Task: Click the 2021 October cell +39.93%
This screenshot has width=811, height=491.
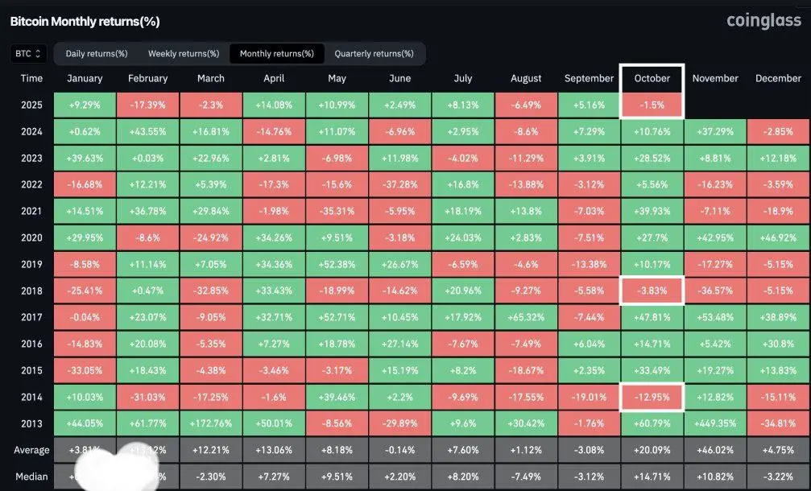Action: (x=652, y=211)
